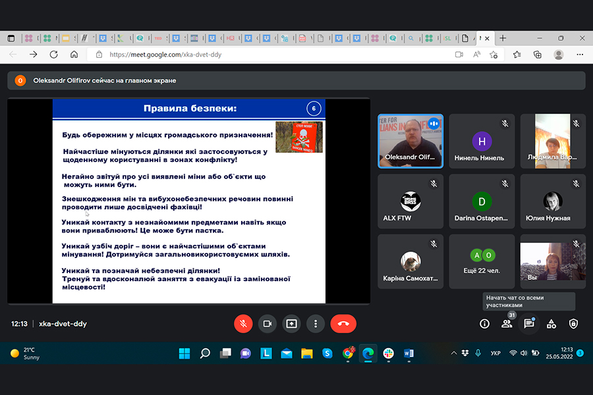
Task: Go to browser home page
Action: point(74,55)
